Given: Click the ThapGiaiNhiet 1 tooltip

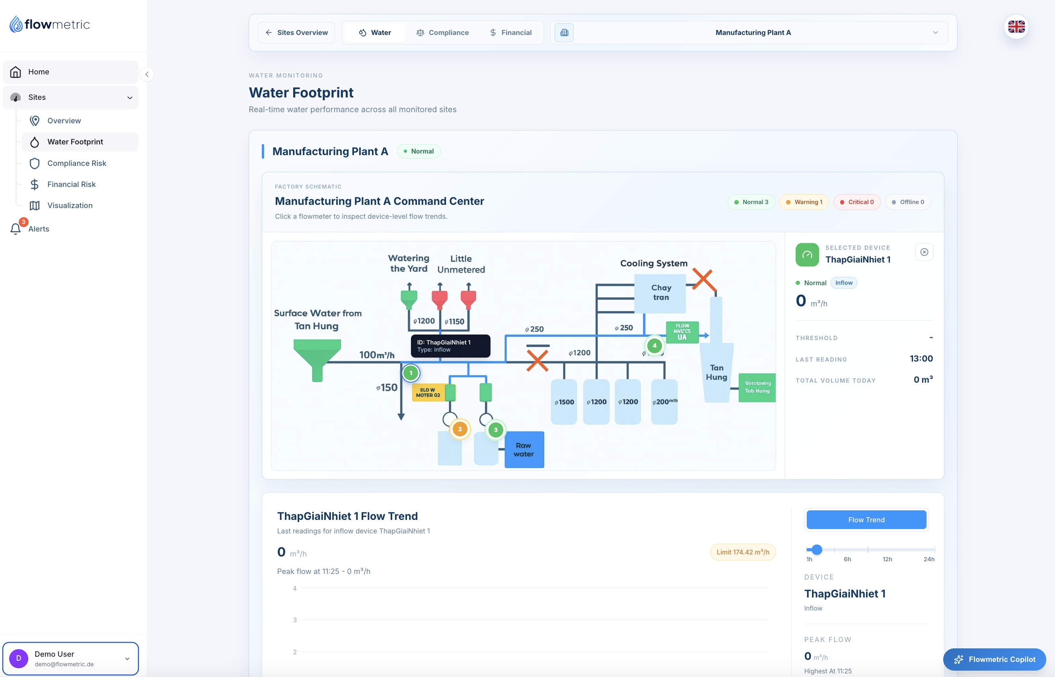Looking at the screenshot, I should pyautogui.click(x=450, y=346).
